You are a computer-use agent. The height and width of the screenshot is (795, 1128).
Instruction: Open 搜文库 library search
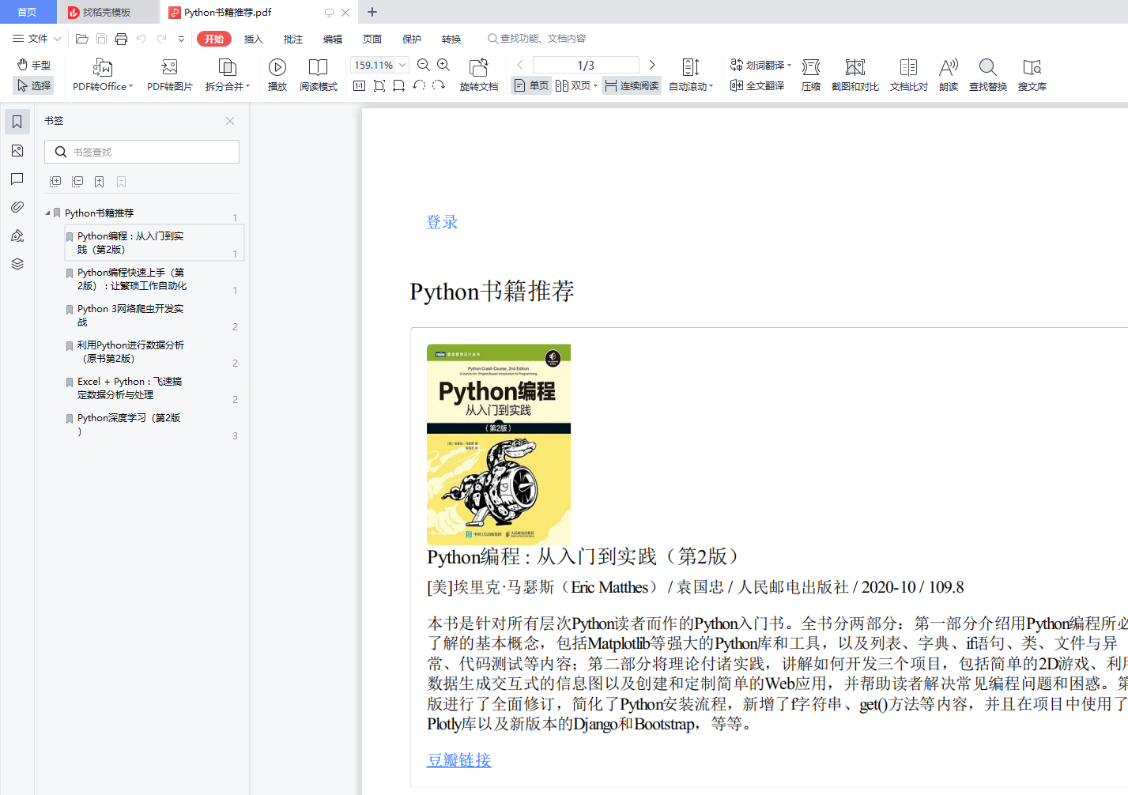[x=1032, y=75]
